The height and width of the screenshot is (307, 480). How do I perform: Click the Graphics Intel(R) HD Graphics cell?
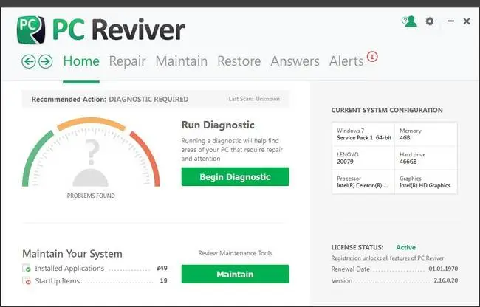pyautogui.click(x=426, y=182)
